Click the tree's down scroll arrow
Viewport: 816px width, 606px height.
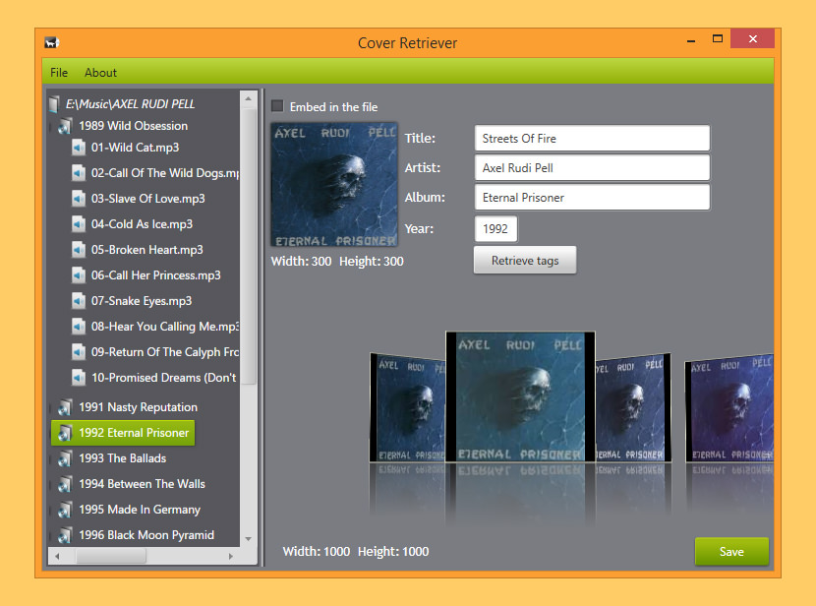248,539
